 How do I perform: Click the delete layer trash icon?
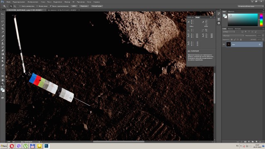click(260, 142)
